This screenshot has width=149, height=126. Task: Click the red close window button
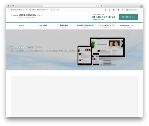[9, 6]
